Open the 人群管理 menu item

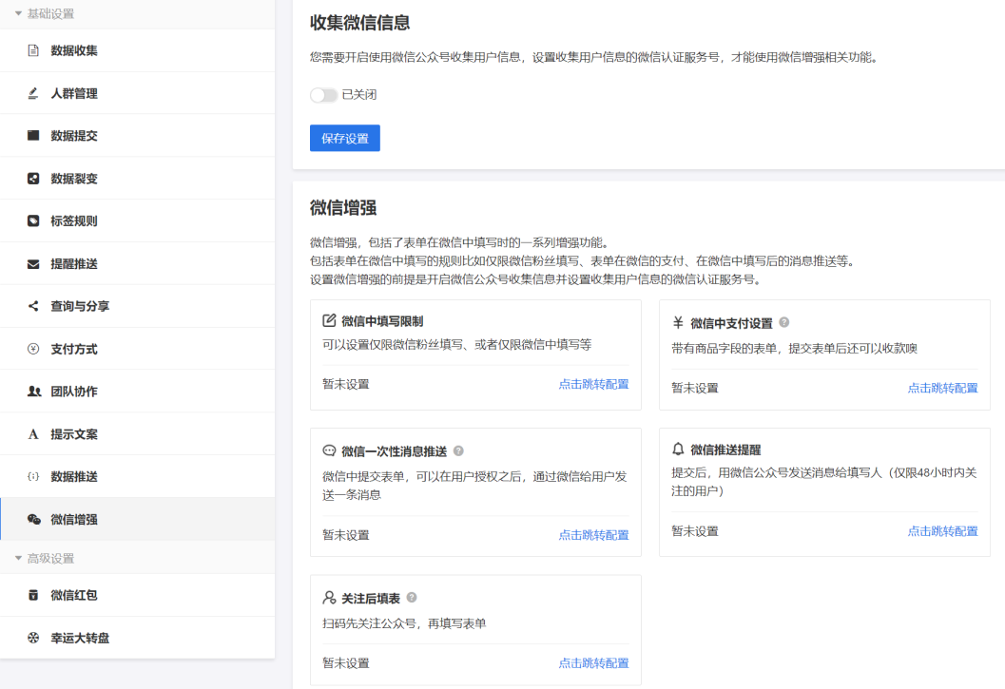[x=138, y=93]
